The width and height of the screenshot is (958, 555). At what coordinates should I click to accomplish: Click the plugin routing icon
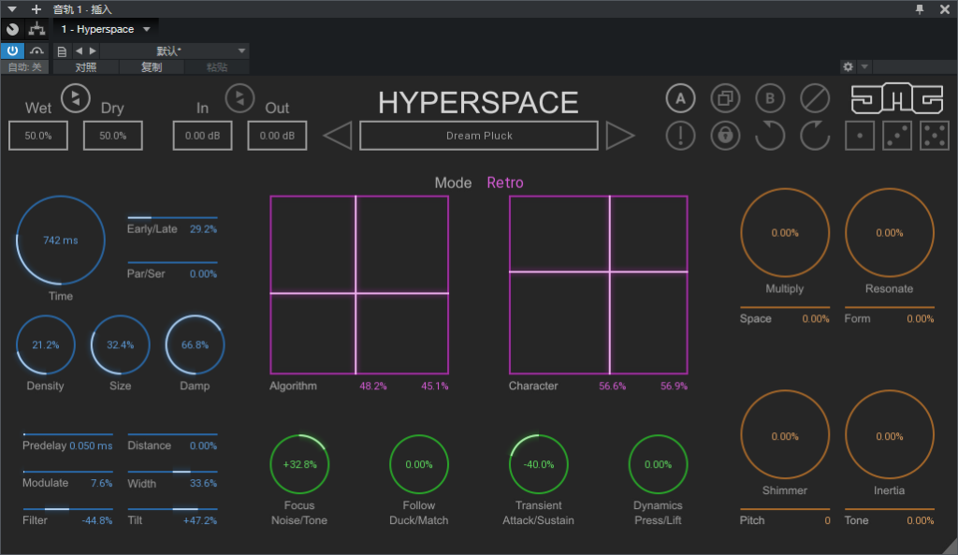click(37, 29)
